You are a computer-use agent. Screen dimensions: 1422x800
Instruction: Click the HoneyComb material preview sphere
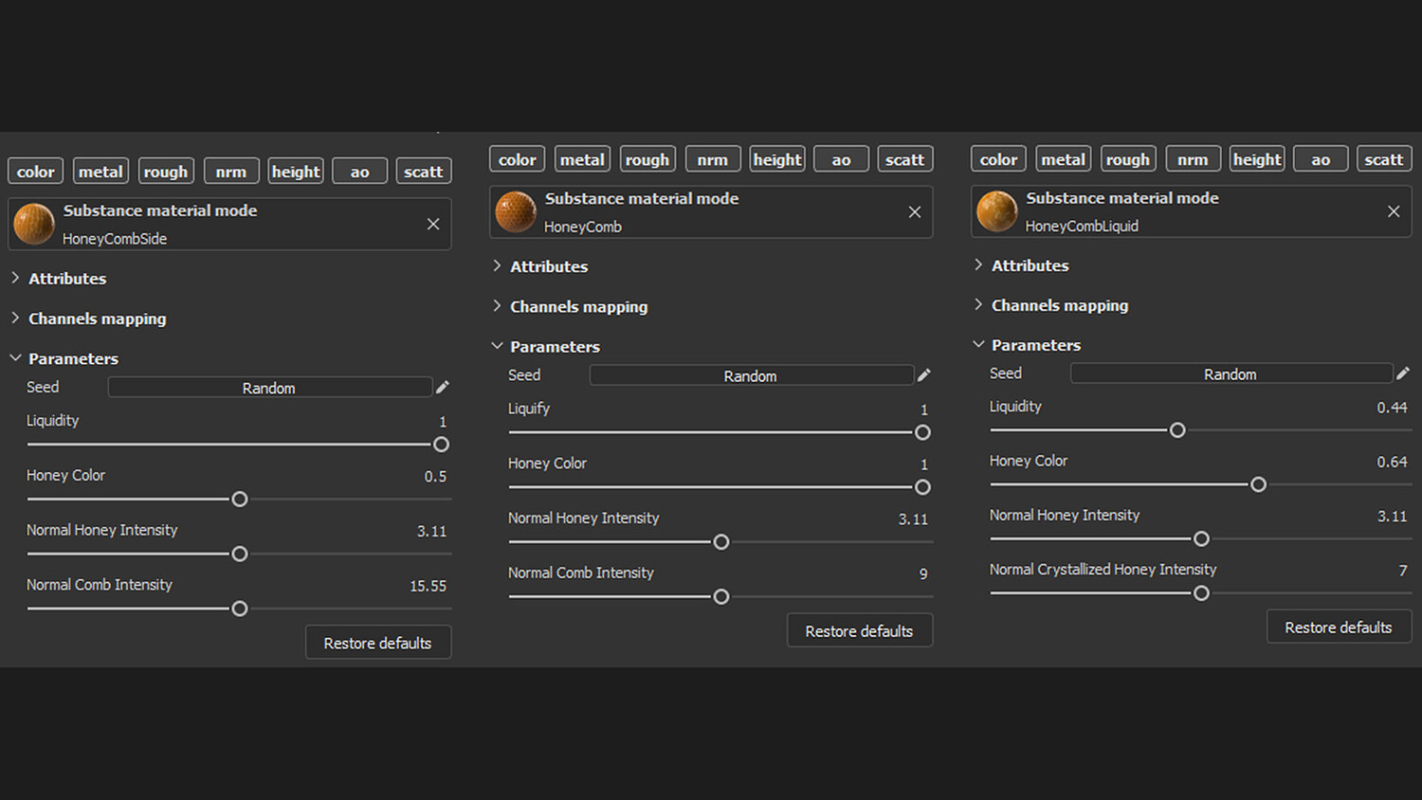coord(516,211)
